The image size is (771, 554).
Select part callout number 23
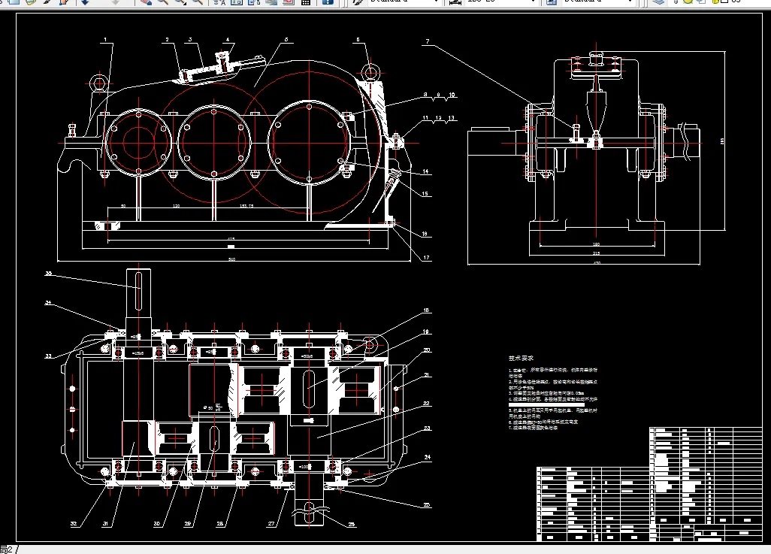(x=427, y=428)
